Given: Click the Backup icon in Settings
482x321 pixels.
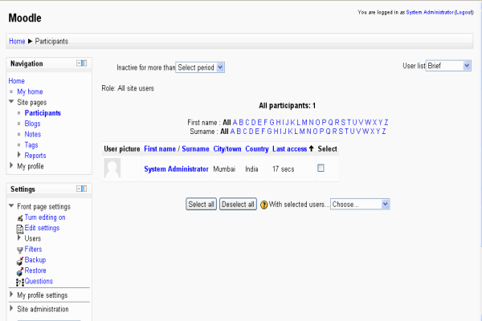Looking at the screenshot, I should (20, 260).
